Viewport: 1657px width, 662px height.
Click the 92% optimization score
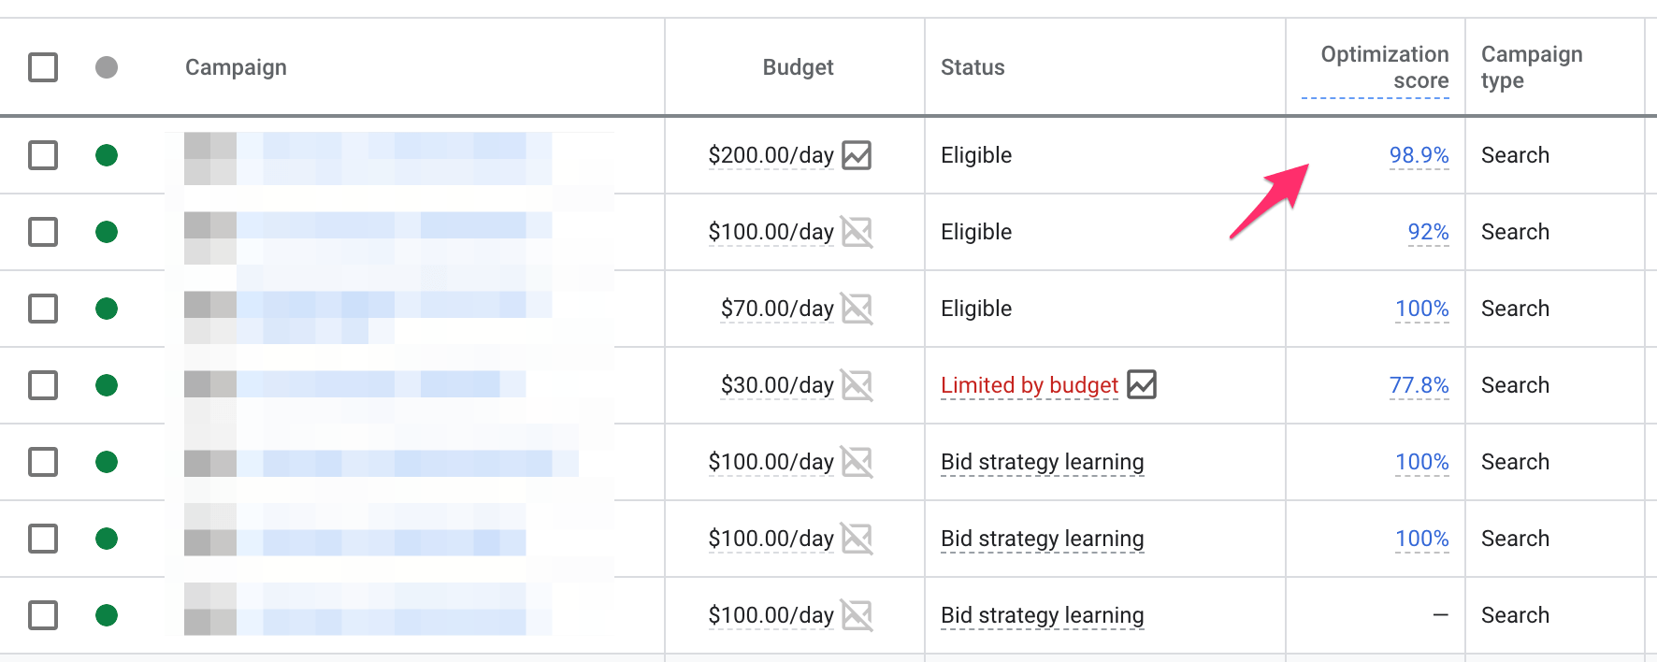[x=1428, y=232]
